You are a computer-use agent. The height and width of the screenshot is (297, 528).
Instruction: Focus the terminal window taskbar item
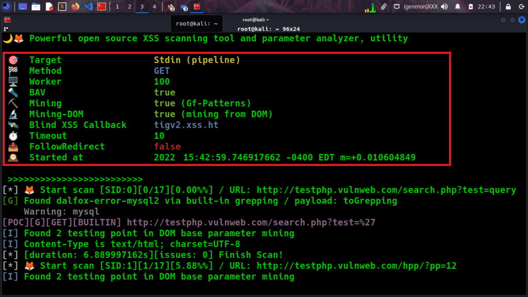[197, 7]
